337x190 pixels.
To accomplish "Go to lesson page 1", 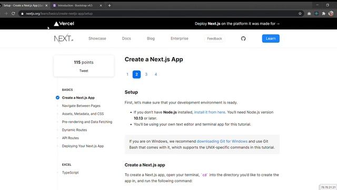I will (127, 74).
